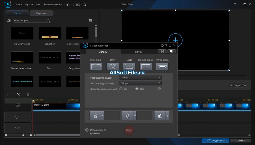Click the Отмена button
This screenshot has width=255, height=145.
coord(240,140)
